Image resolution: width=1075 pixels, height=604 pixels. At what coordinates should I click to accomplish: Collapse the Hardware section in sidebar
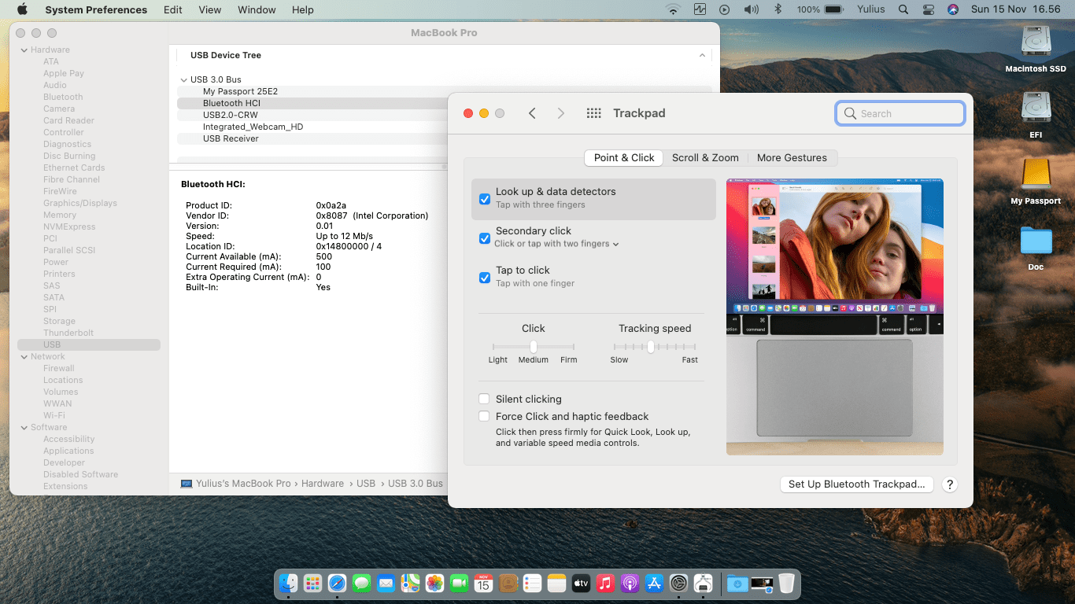24,50
